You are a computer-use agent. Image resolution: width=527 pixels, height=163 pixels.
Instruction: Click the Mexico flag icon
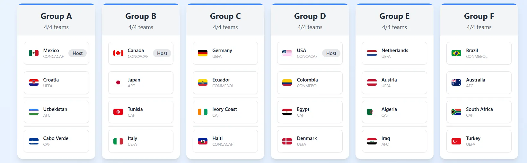point(34,53)
